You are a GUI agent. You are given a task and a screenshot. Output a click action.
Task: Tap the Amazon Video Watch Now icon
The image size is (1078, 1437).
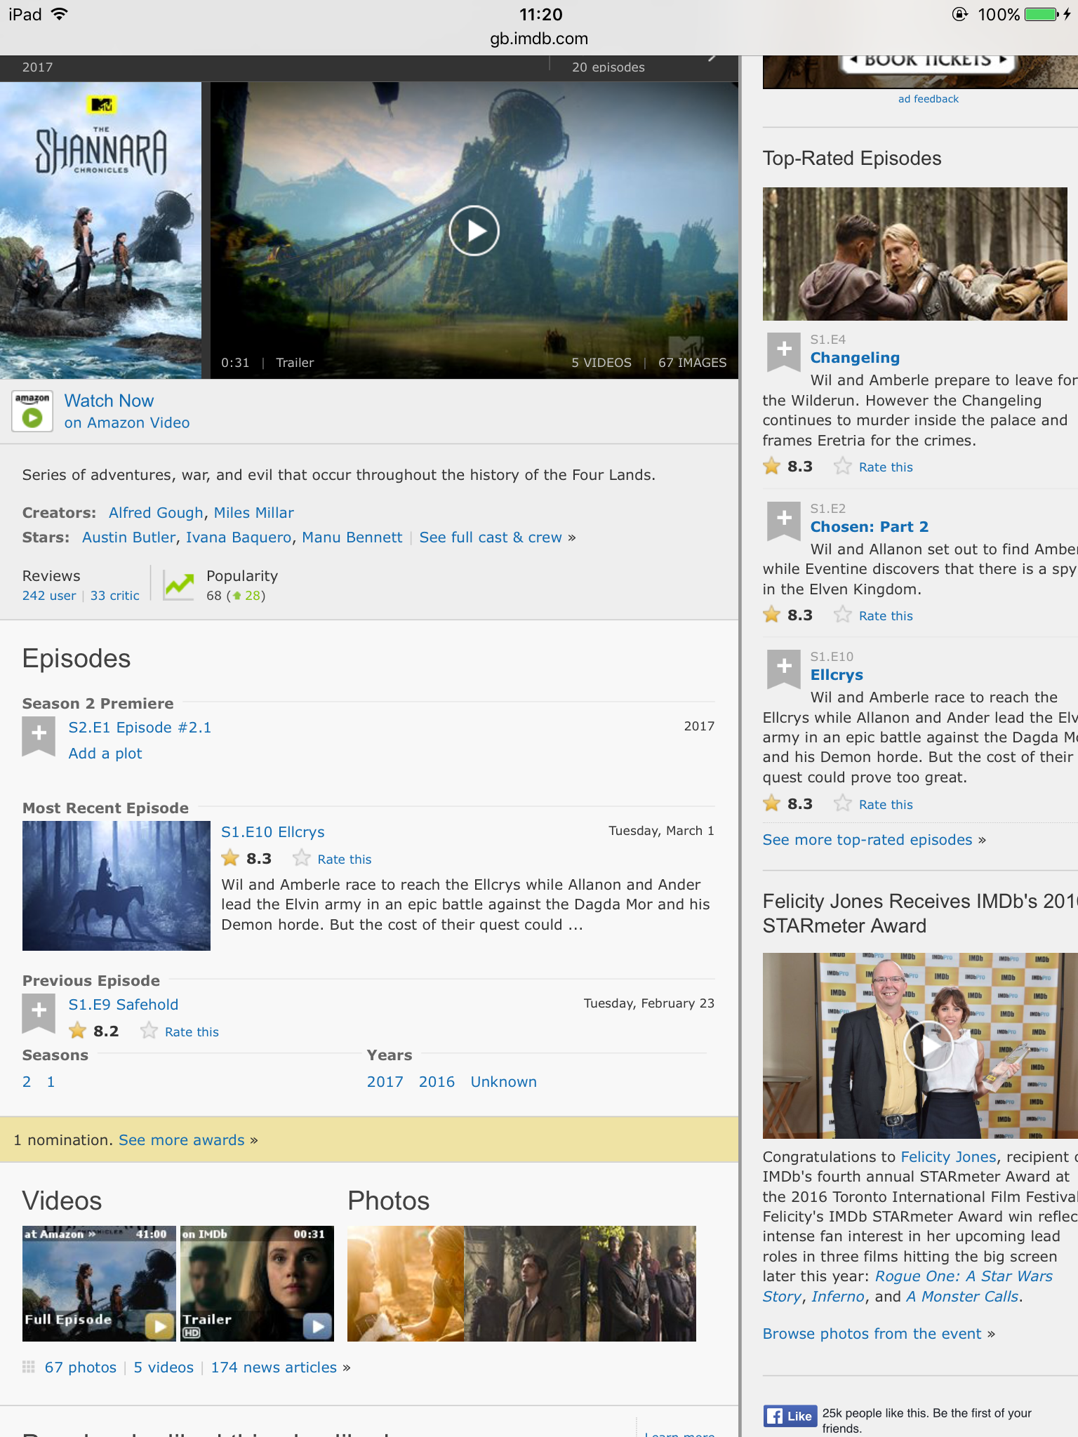pyautogui.click(x=32, y=411)
